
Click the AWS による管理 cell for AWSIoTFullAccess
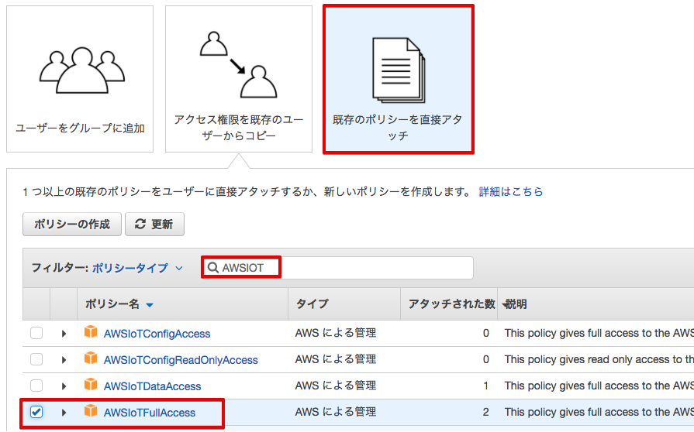point(336,412)
